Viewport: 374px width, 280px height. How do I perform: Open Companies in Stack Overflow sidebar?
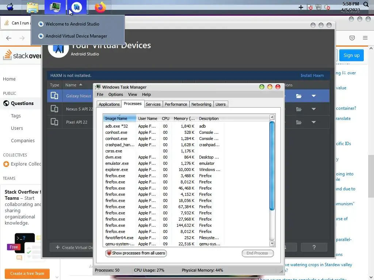[x=23, y=140]
